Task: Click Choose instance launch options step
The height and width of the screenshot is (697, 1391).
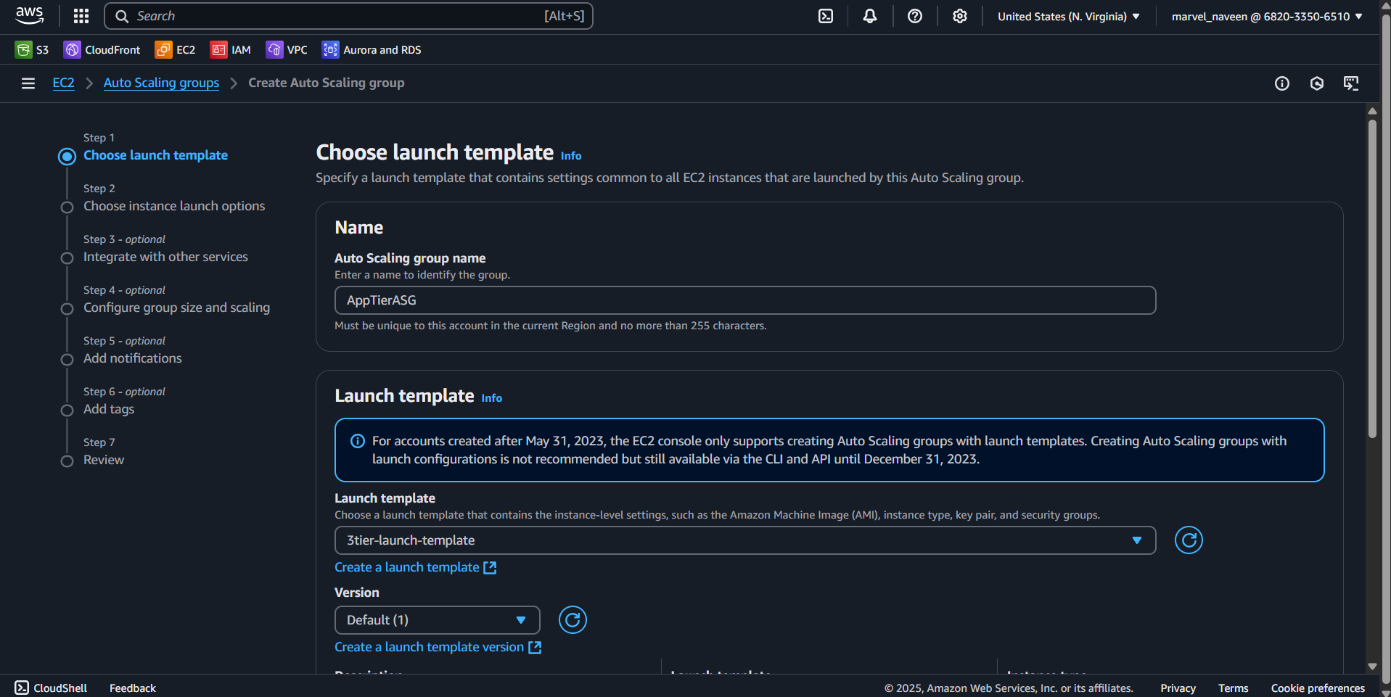Action: point(174,206)
